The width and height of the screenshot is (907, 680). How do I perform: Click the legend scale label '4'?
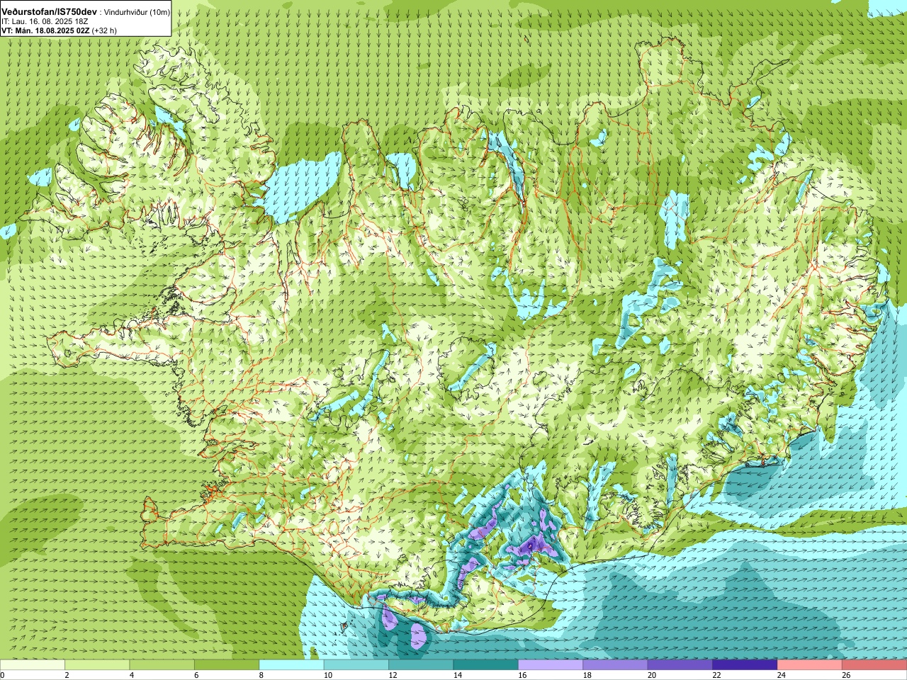click(x=132, y=675)
